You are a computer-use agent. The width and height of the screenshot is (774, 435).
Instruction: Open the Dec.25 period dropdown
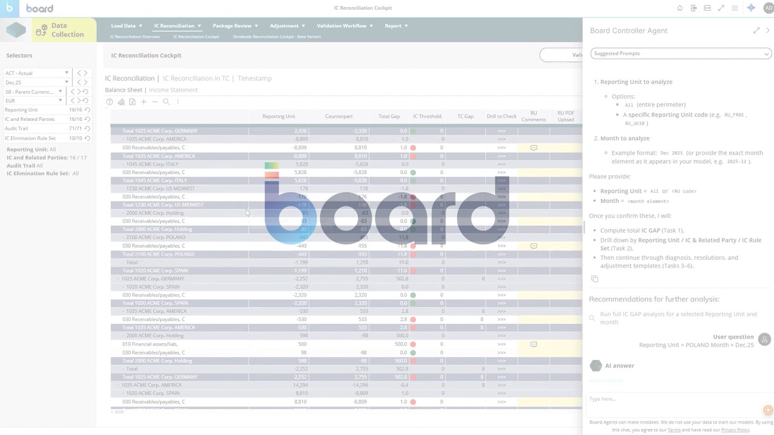pos(37,82)
